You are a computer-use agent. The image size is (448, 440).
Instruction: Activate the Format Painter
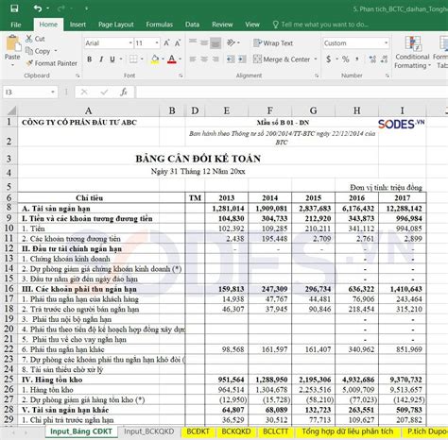pos(51,63)
